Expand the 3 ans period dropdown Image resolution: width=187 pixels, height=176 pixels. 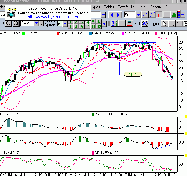[x=36, y=23]
